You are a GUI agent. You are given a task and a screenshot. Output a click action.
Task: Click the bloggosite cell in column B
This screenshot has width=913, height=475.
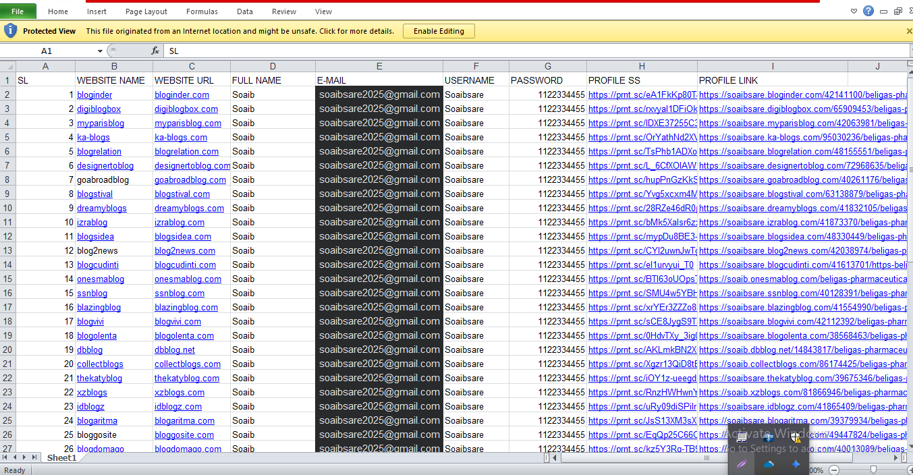[x=114, y=435]
